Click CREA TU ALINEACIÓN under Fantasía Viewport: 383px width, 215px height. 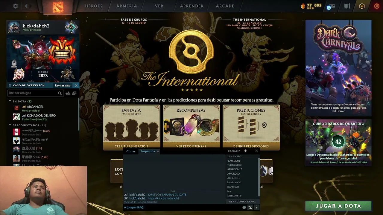click(131, 146)
